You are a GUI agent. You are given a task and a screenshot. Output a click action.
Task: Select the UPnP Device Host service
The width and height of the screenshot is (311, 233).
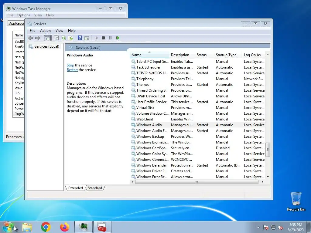[198, 96]
